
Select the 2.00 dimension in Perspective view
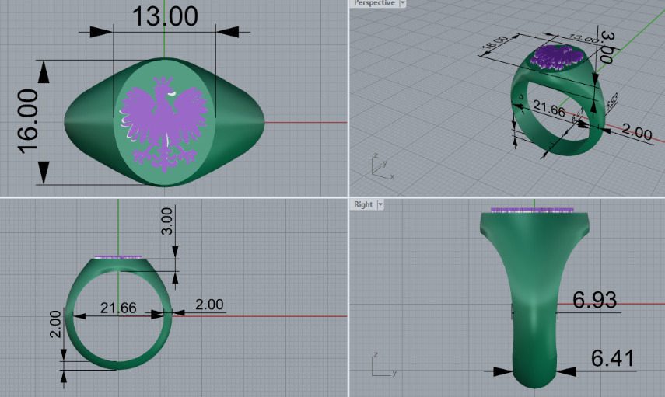pos(636,132)
